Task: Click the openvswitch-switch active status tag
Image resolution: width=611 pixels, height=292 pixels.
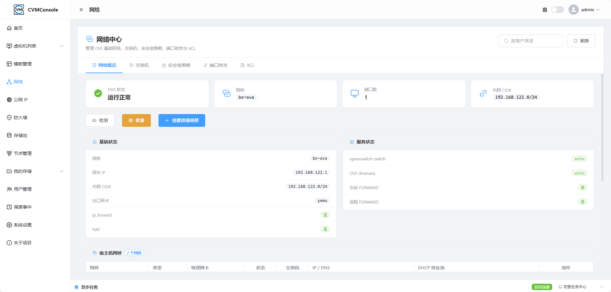Action: pyautogui.click(x=579, y=159)
